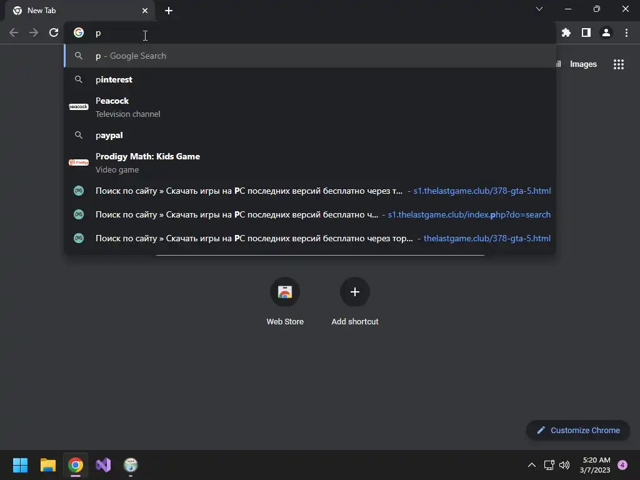Close the New Tab tab

pos(145,11)
